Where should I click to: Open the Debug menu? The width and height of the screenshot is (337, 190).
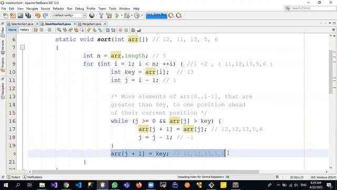pyautogui.click(x=80, y=8)
